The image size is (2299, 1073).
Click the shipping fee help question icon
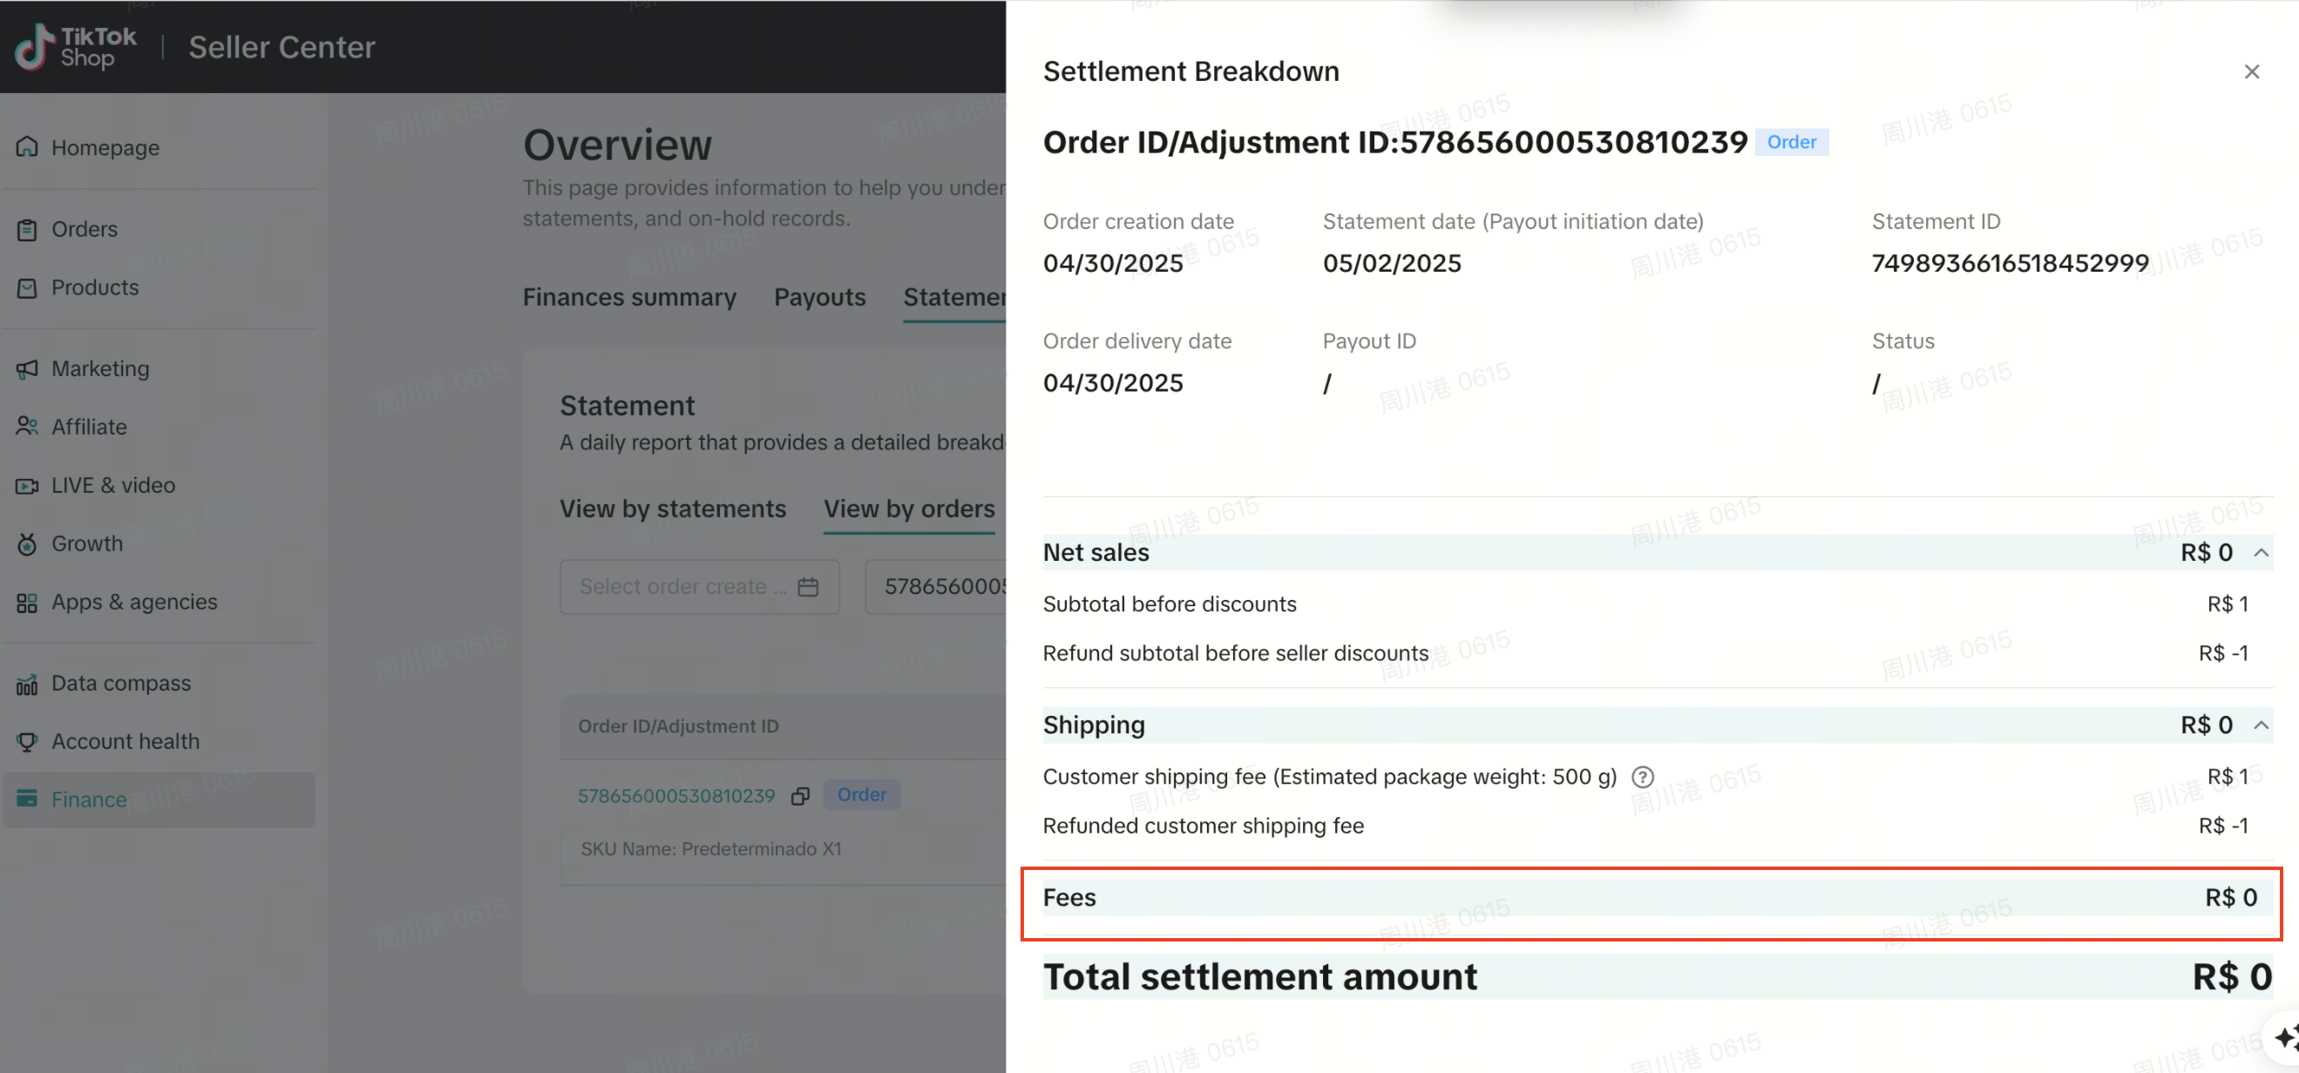pyautogui.click(x=1642, y=777)
